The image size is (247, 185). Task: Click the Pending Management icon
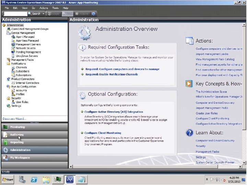tap(13, 52)
